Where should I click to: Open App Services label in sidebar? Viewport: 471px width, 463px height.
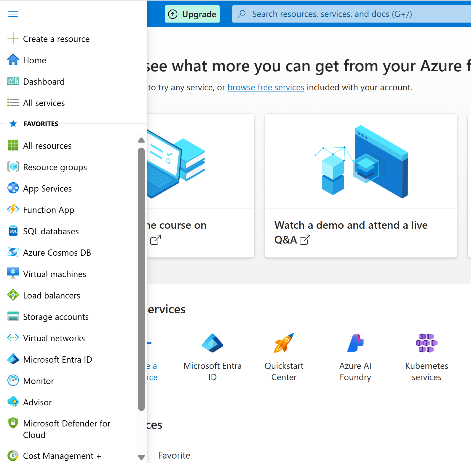point(47,189)
